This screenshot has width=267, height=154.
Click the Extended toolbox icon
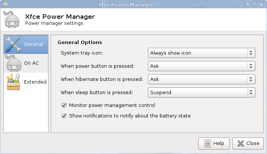(13, 82)
